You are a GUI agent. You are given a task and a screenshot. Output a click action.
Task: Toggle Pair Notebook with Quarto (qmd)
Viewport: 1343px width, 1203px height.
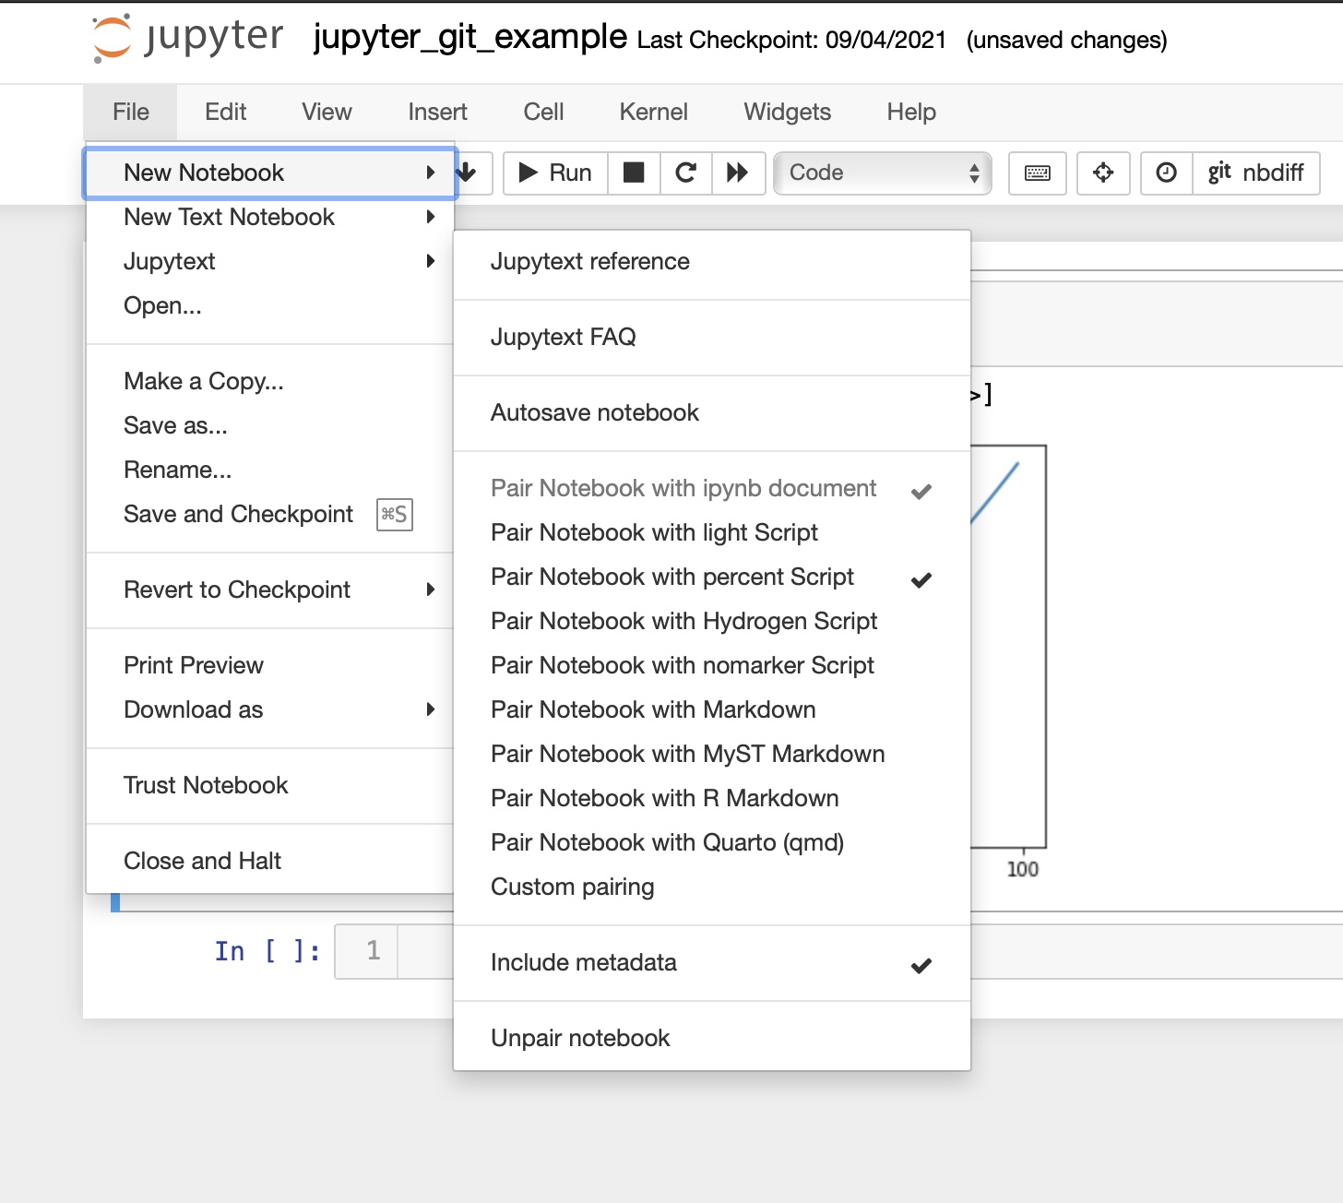coord(712,842)
